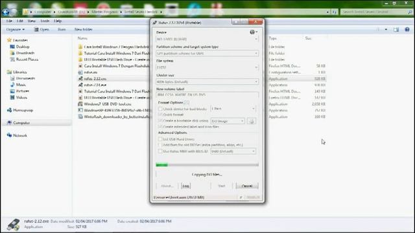
Task: Open the Device dropdown in Rufus
Action: point(207,39)
